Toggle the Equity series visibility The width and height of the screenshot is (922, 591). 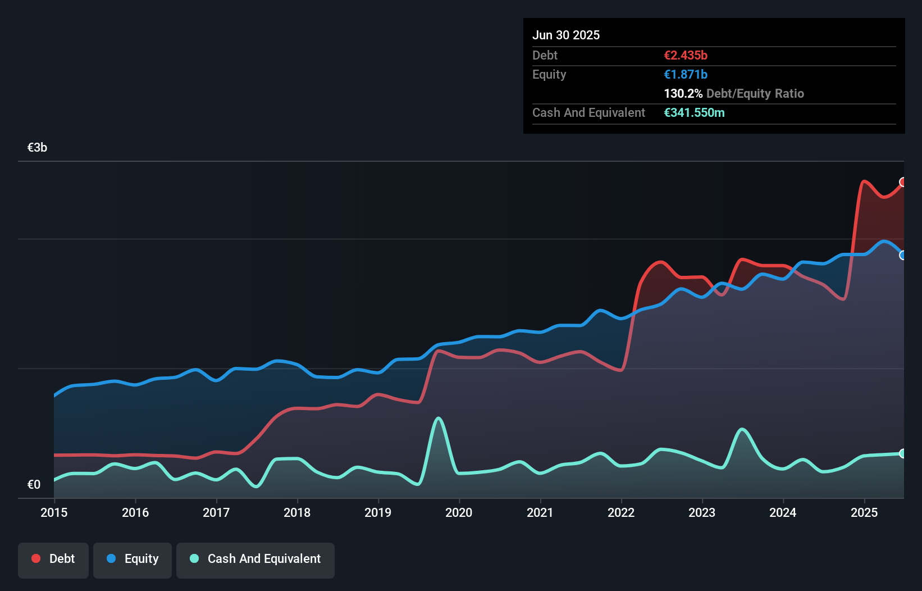point(133,559)
